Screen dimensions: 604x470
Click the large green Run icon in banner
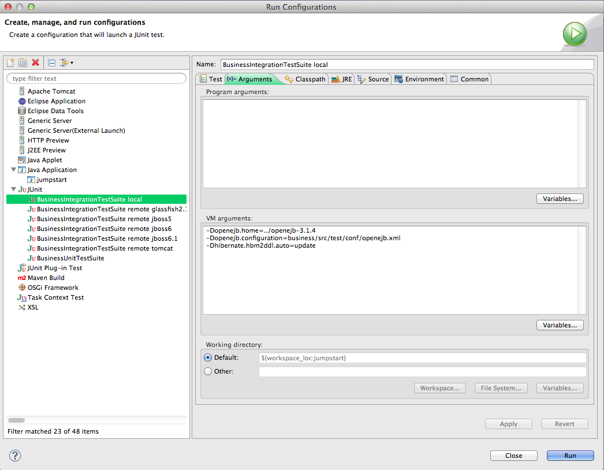tap(575, 34)
